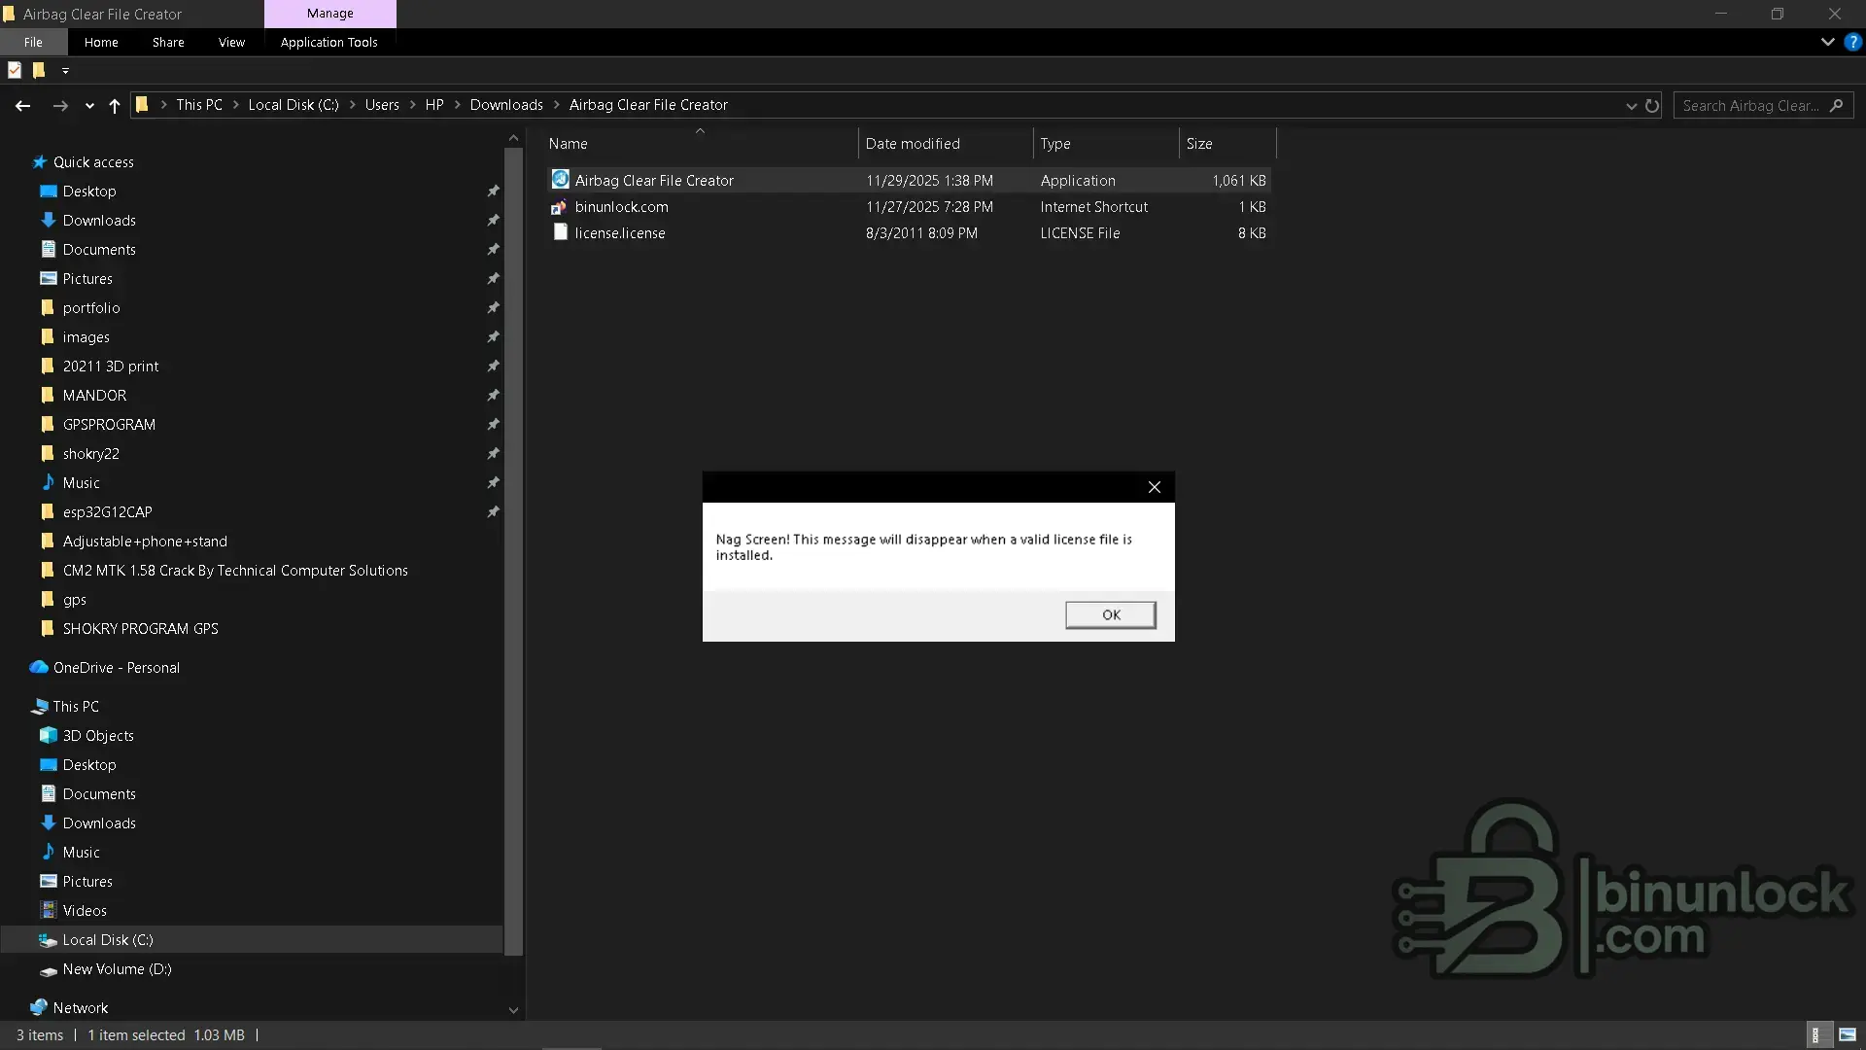Click the Airbag Clear File Creator application icon

click(560, 180)
